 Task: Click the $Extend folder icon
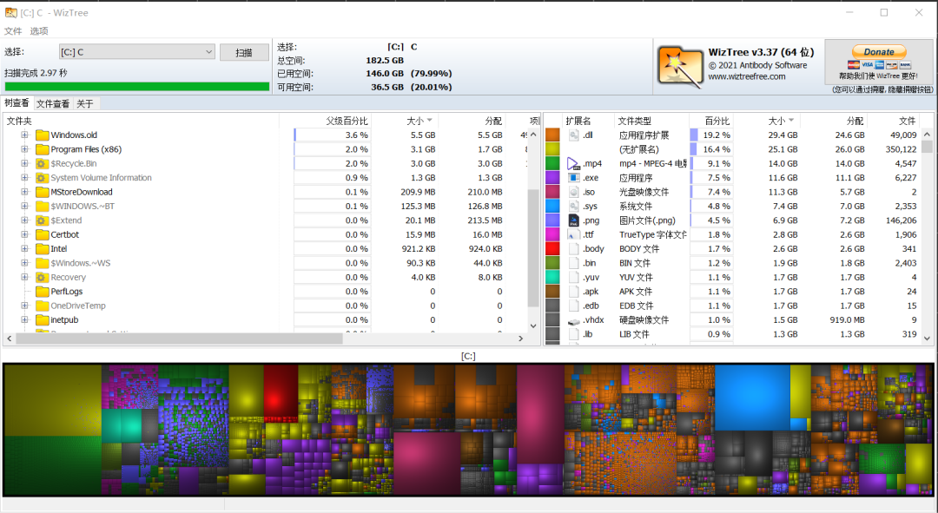pyautogui.click(x=42, y=220)
